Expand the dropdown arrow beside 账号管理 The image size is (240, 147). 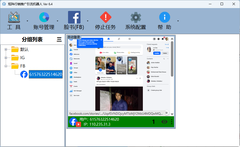click(x=58, y=21)
